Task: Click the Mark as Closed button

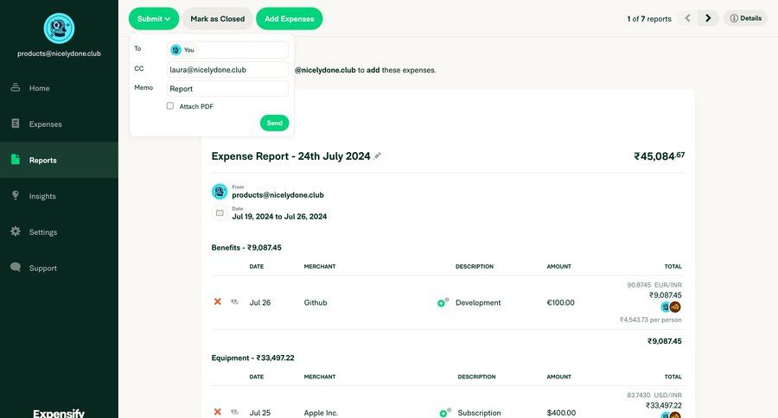Action: pyautogui.click(x=218, y=18)
